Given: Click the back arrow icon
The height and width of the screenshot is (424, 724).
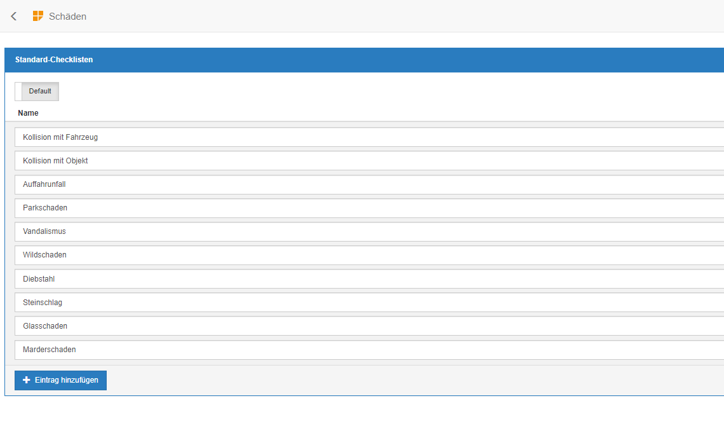Looking at the screenshot, I should click(x=14, y=17).
